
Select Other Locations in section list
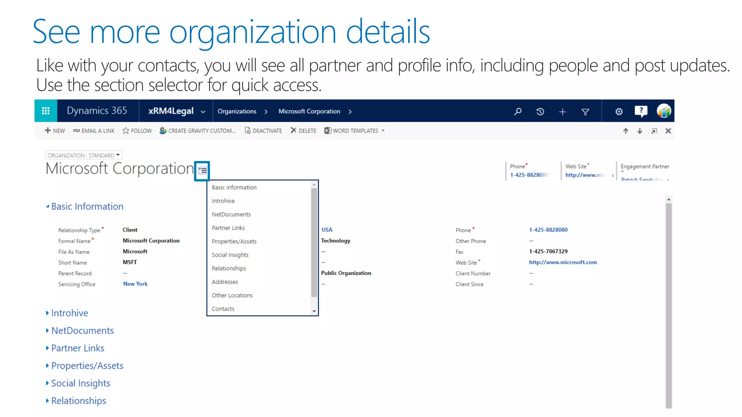click(232, 295)
